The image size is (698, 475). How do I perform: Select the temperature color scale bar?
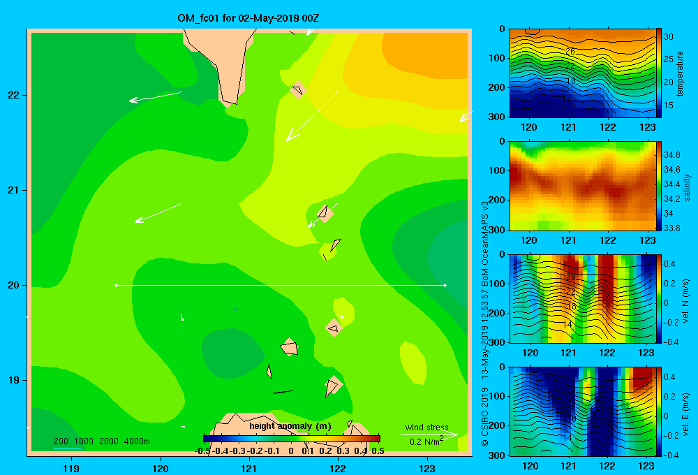pos(658,73)
